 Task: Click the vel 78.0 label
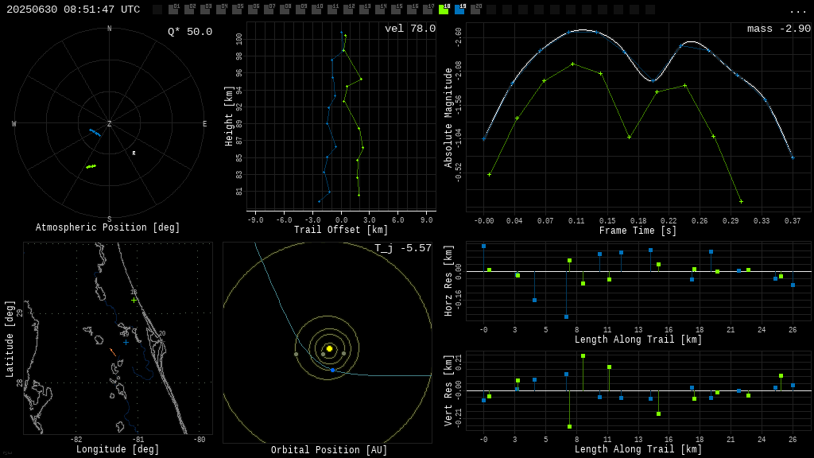click(x=409, y=29)
